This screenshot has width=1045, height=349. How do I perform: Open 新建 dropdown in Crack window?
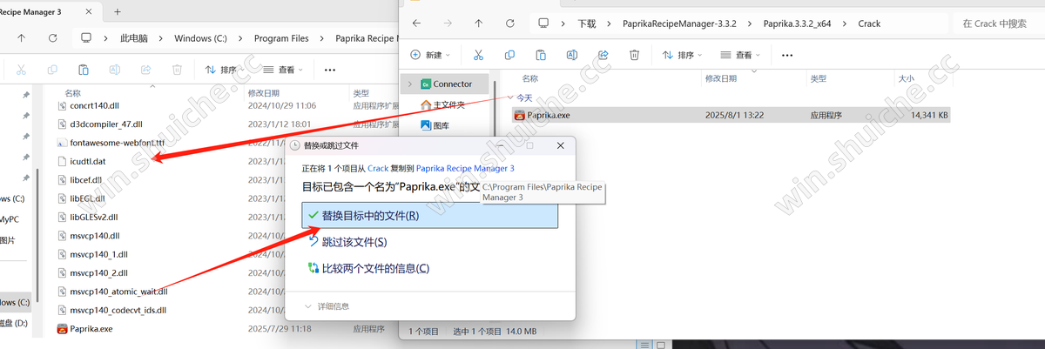[x=430, y=54]
